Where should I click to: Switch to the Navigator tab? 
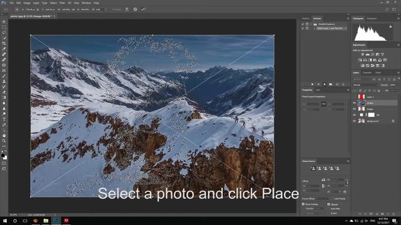372,19
